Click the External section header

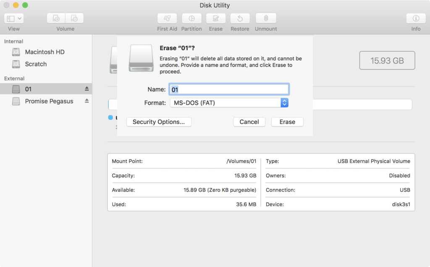point(14,79)
